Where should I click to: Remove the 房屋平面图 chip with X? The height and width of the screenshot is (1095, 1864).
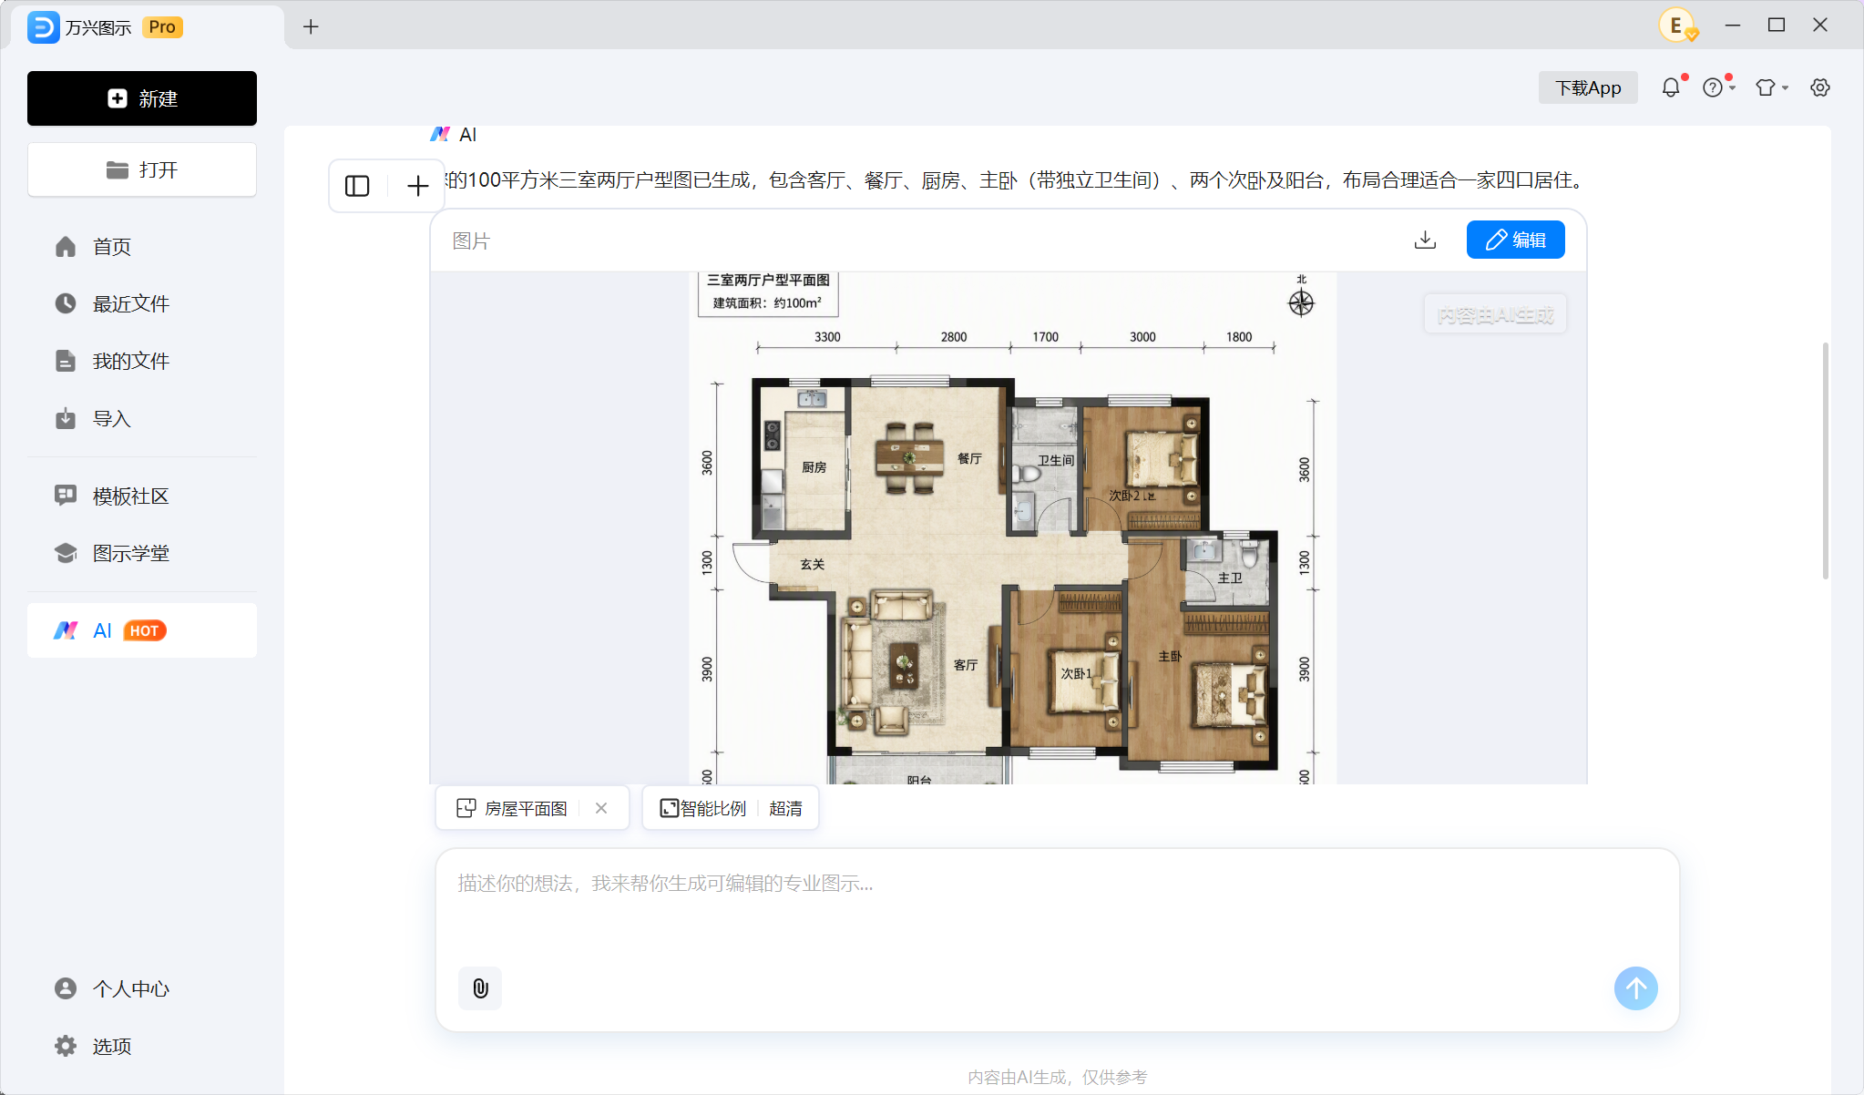(x=601, y=808)
